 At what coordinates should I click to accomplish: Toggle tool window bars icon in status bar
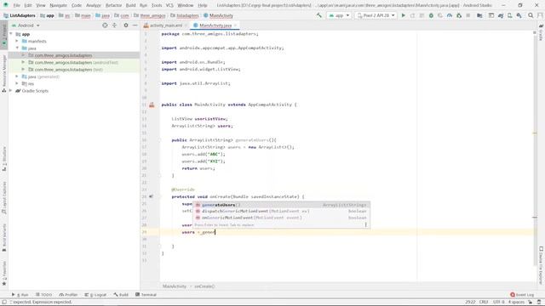coord(4,302)
